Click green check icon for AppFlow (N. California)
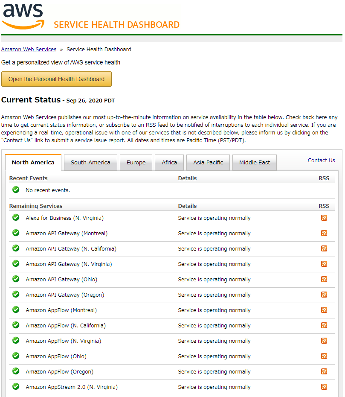The width and height of the screenshot is (345, 397). click(x=16, y=325)
